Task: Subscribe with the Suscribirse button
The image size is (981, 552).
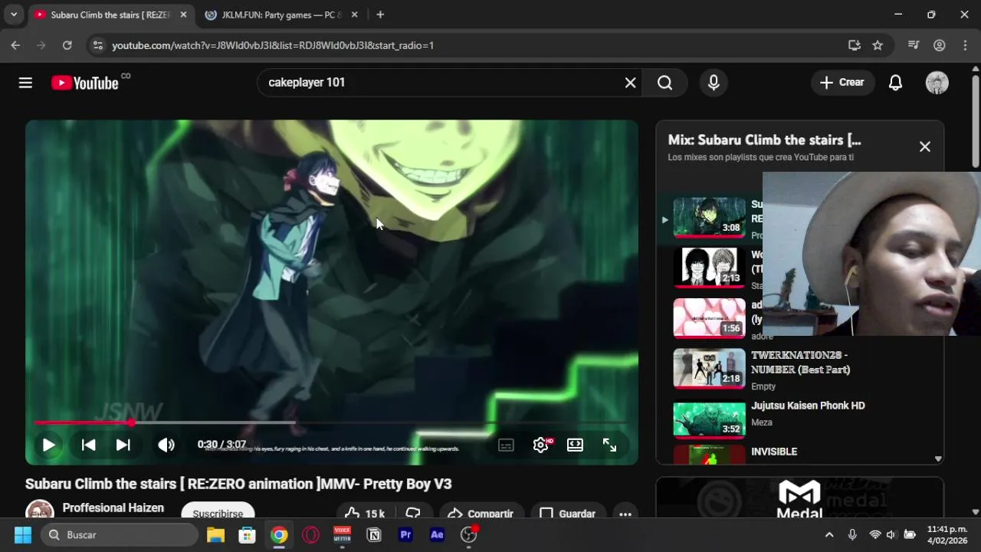Action: 218,513
